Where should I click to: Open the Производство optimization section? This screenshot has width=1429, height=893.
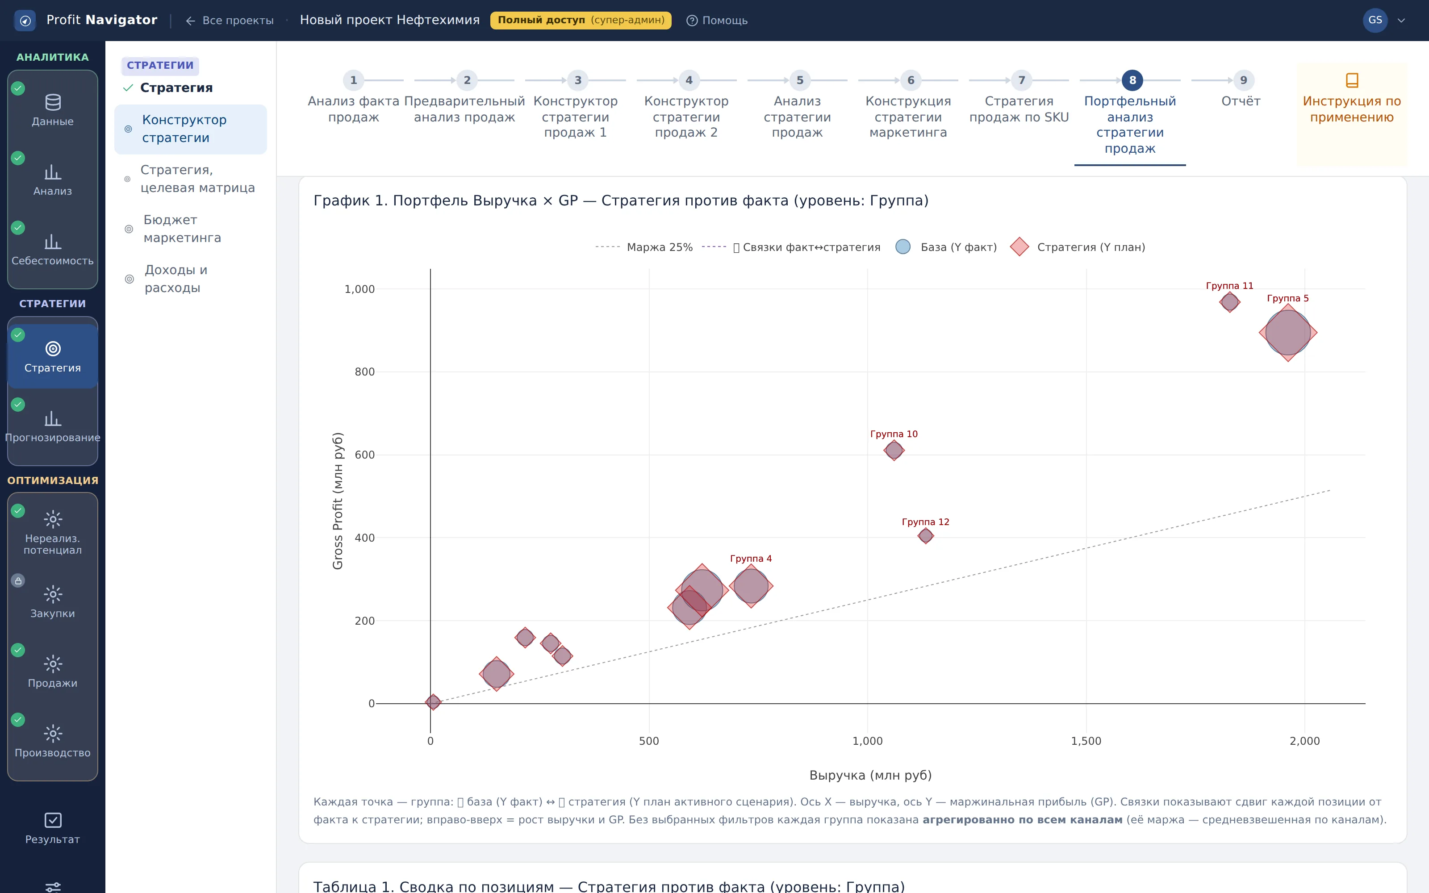53,741
